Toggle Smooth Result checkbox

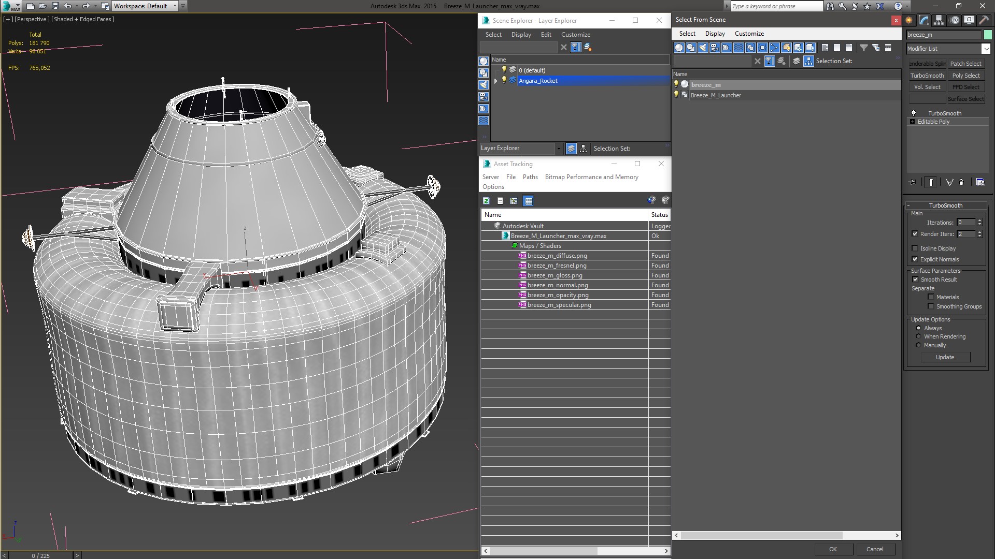click(915, 279)
